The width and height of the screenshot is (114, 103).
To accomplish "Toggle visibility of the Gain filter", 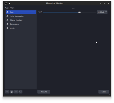I will (8, 12).
